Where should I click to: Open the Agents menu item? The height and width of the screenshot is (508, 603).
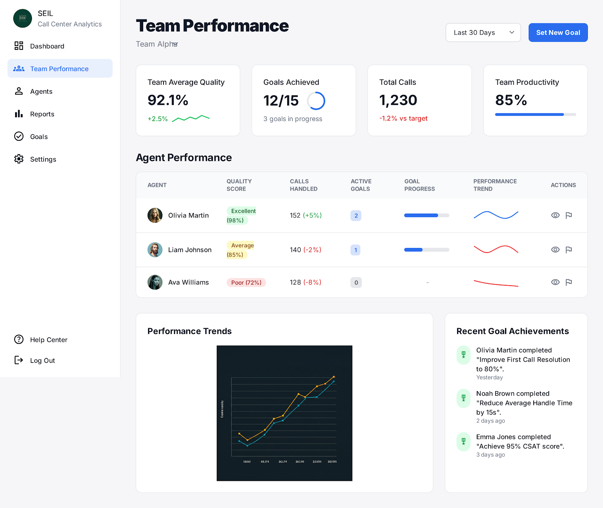click(41, 91)
